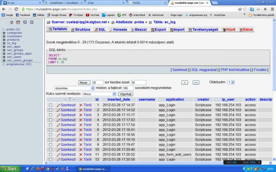Check the checkbox for row id 2

coord(50,110)
